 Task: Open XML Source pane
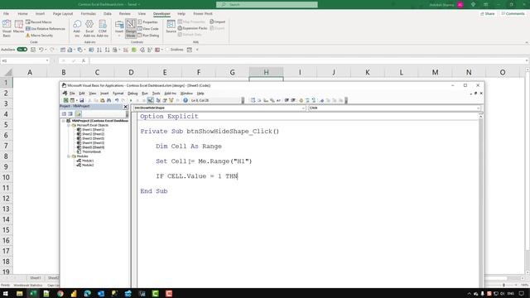tap(171, 26)
